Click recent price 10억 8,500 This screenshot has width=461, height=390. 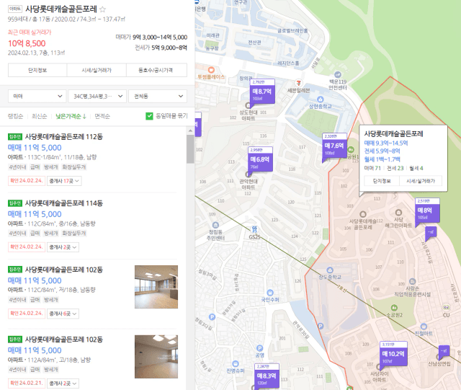point(27,43)
